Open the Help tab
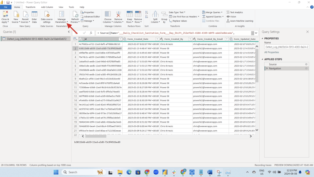Screen dimensions: 314x177 tap(82, 7)
